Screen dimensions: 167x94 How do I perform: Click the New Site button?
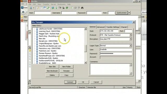tap(52, 67)
